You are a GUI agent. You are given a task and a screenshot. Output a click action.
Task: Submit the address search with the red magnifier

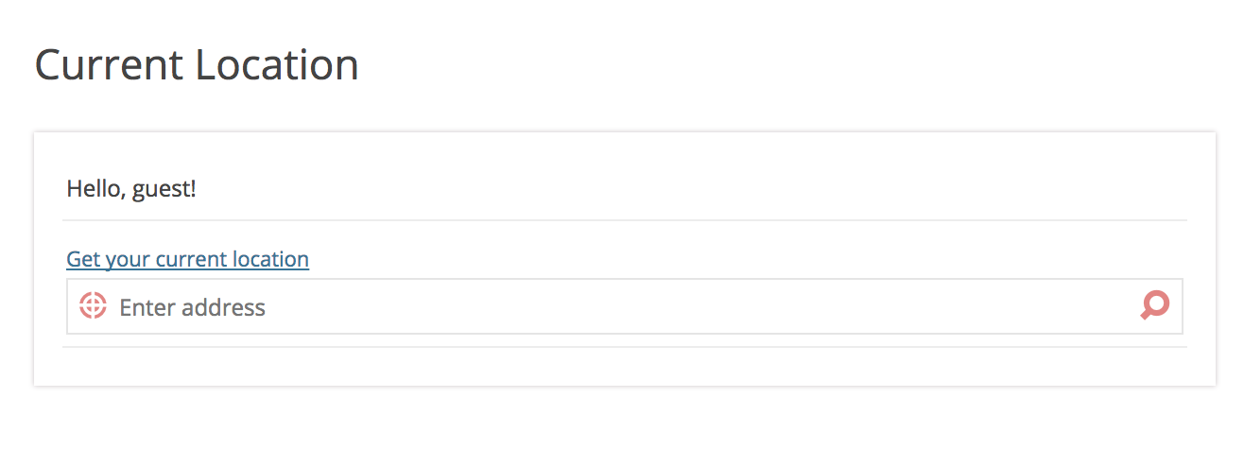point(1155,305)
